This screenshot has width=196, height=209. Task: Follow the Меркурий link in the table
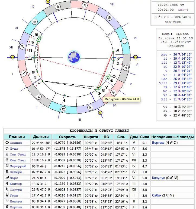pos(18,166)
